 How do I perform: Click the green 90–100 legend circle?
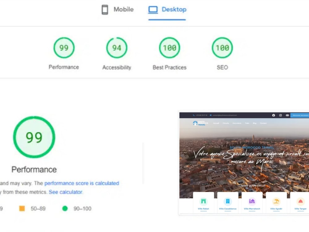(65, 208)
